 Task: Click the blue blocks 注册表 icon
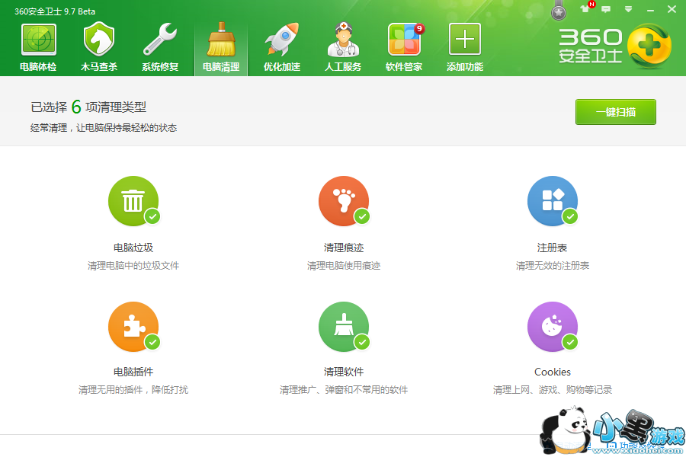click(553, 201)
